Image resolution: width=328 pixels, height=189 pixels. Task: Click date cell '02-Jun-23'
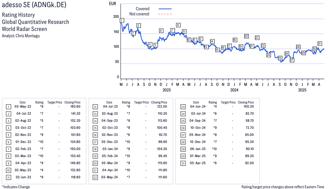23,177
